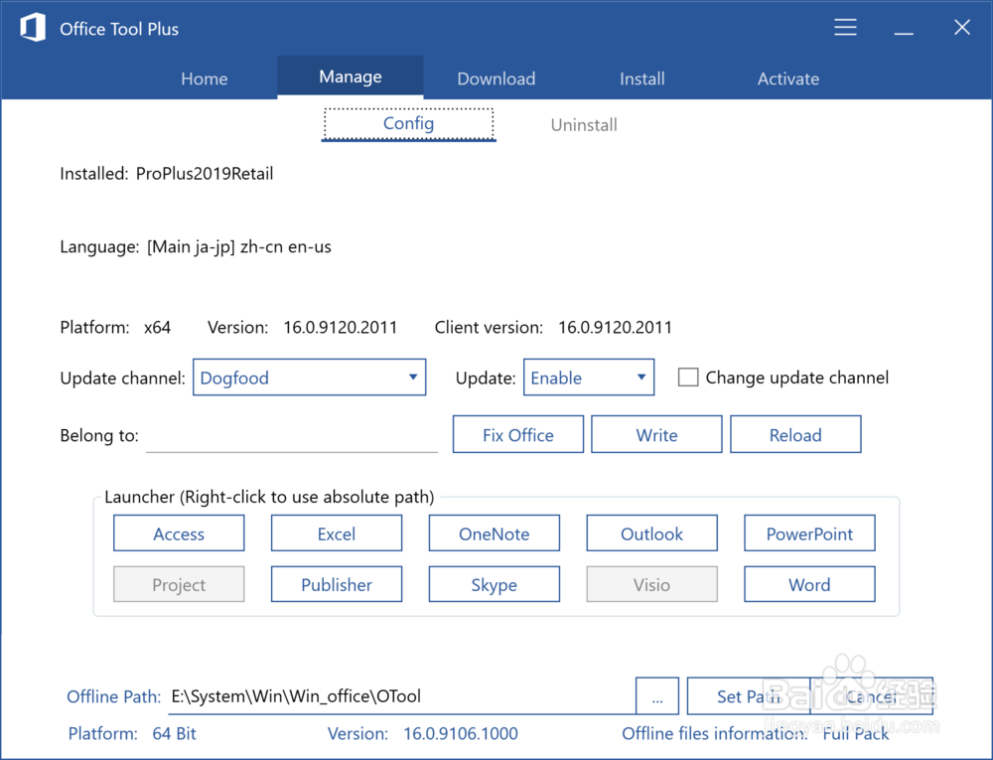The height and width of the screenshot is (760, 993).
Task: Click the Platform 64 Bit text
Action: (132, 733)
